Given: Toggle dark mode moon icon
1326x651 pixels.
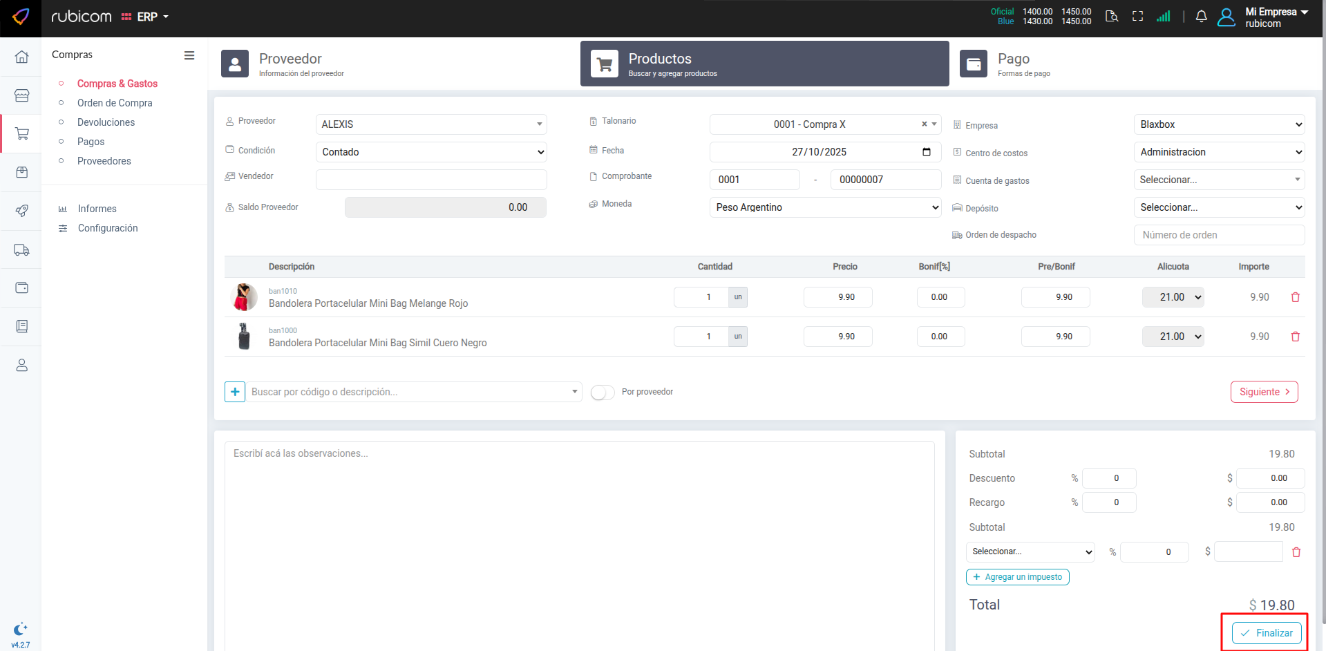Looking at the screenshot, I should coord(20,629).
